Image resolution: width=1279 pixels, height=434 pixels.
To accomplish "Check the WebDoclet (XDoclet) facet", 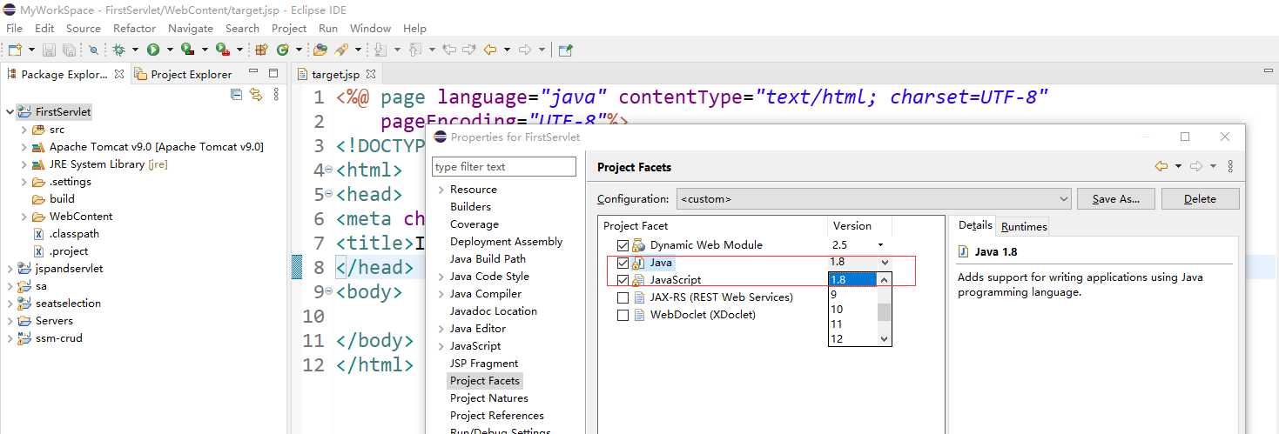I will (623, 315).
